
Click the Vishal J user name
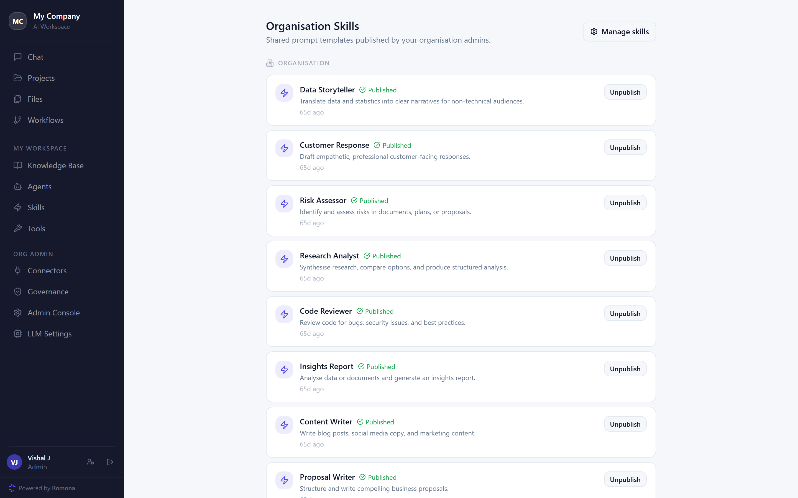tap(39, 458)
